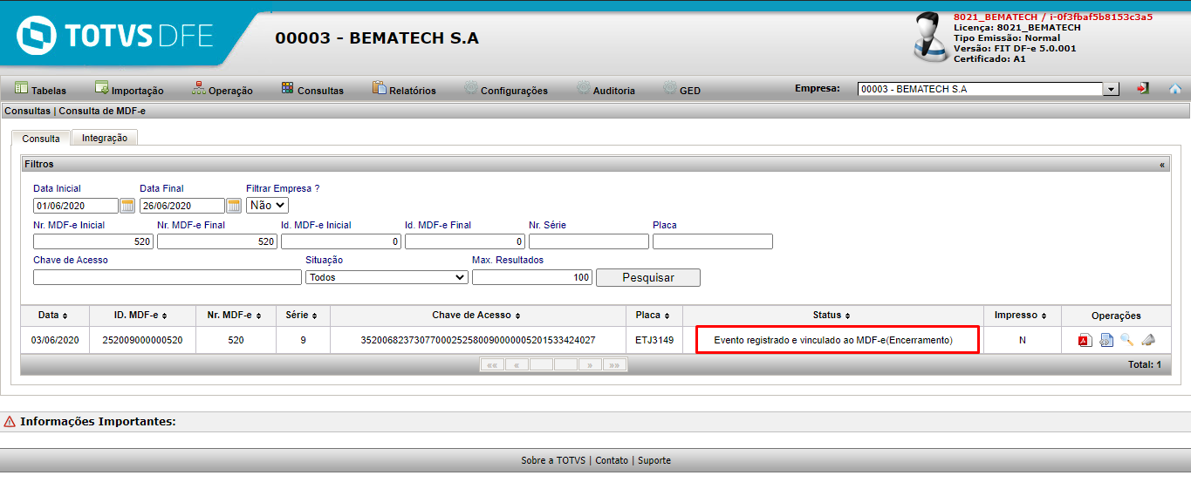Focus the Nr. MDF-e Inicial field

coord(93,241)
